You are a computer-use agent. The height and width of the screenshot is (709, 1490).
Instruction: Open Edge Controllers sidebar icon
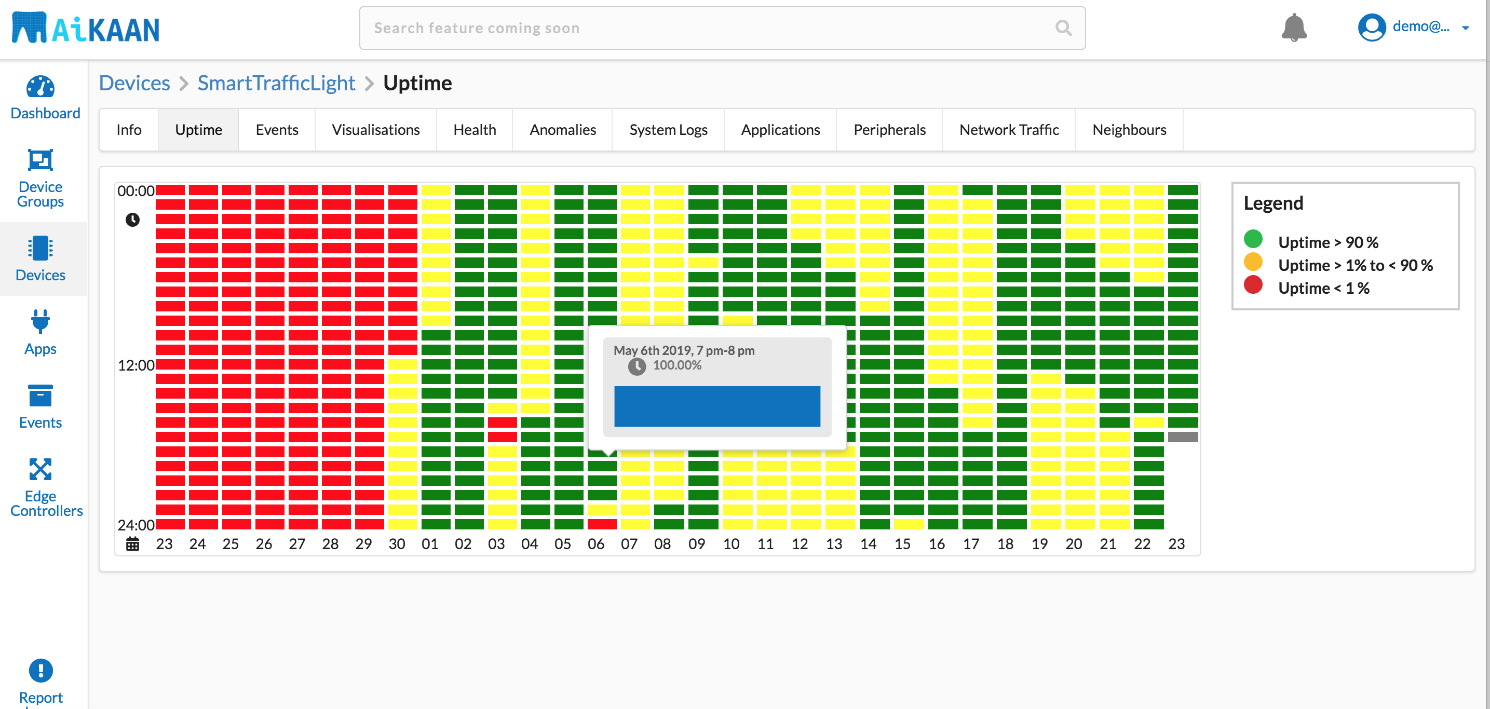point(40,469)
